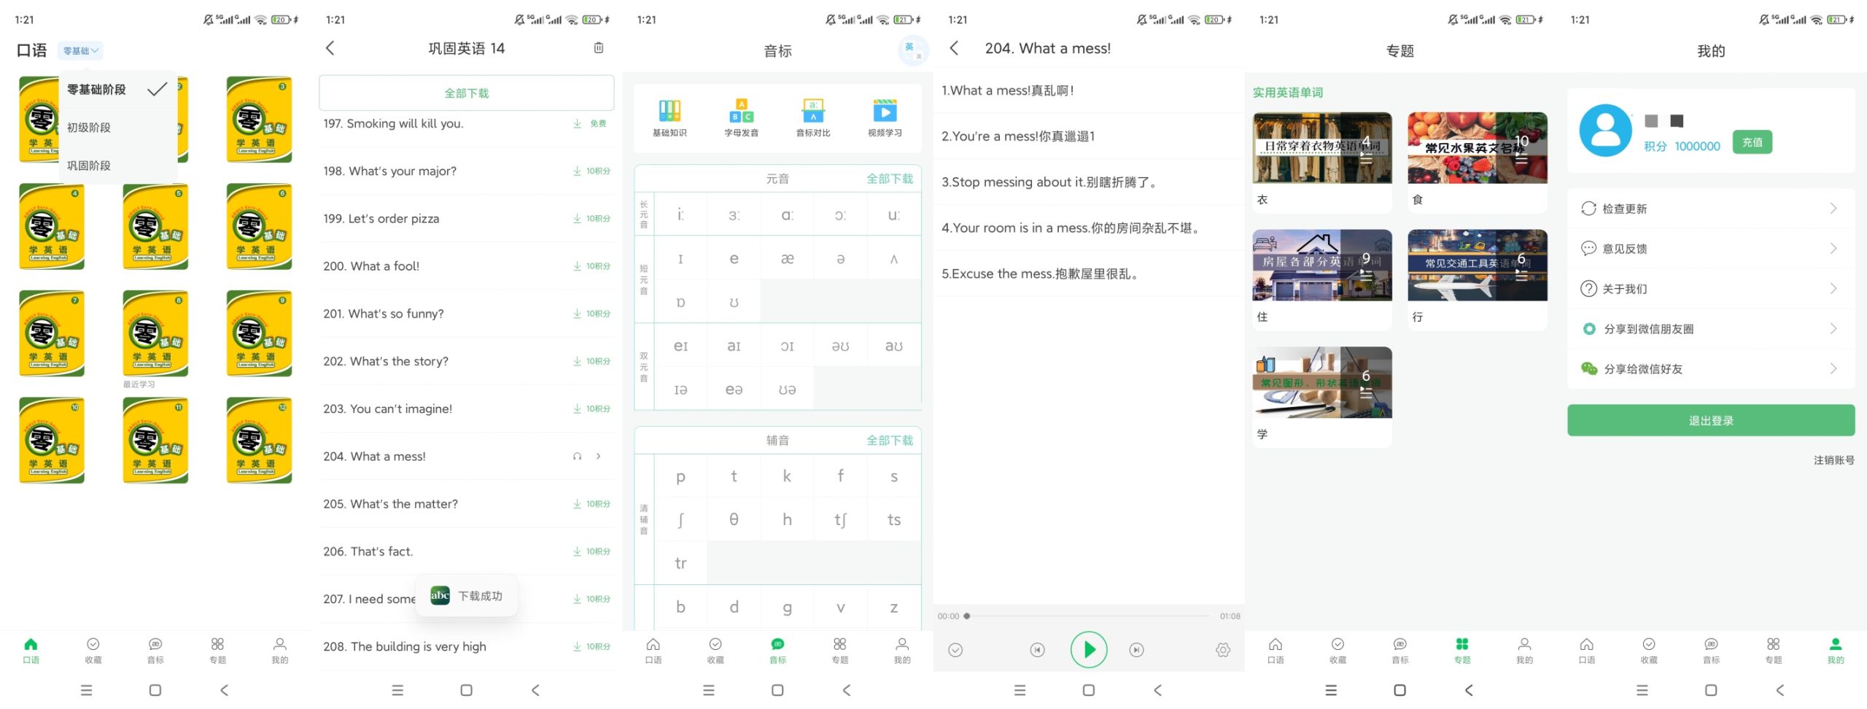The image size is (1867, 709).
Task: Tap the trash icon on 巩固英语 14
Action: coord(599,47)
